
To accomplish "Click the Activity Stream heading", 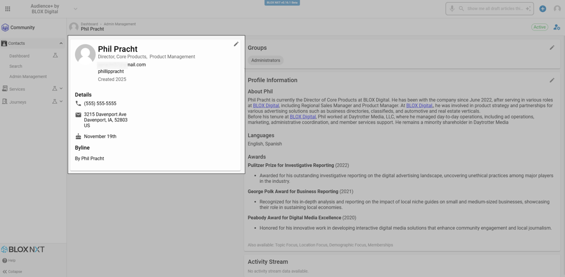I will click(x=268, y=262).
